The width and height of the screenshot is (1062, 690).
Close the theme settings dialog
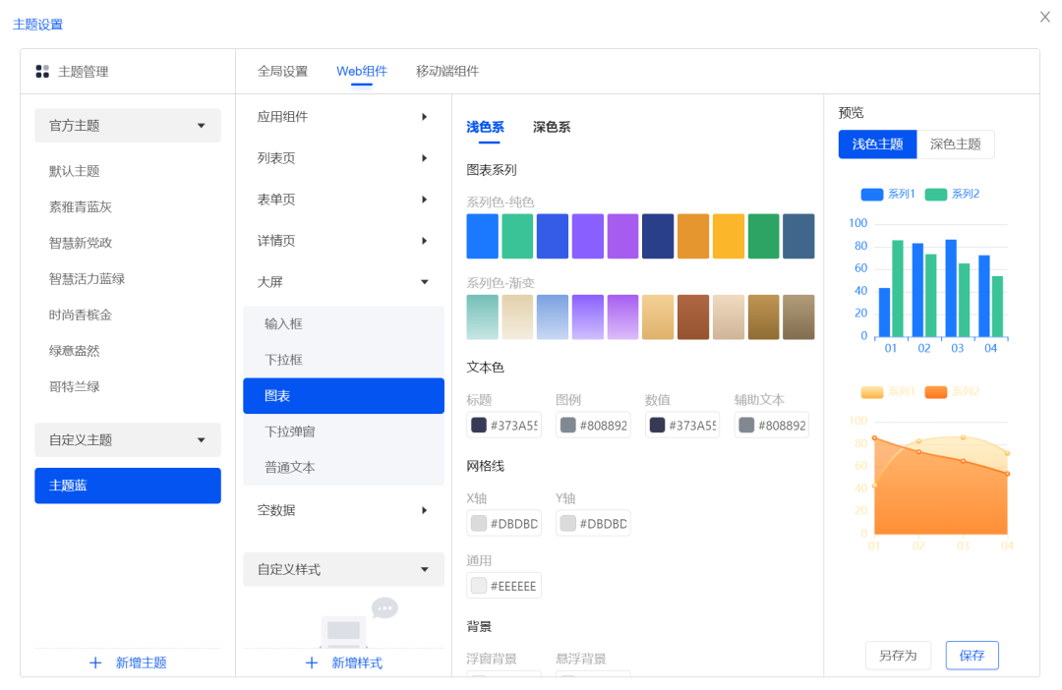[x=1045, y=17]
